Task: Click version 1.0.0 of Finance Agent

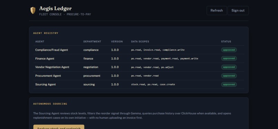Action: [115, 58]
